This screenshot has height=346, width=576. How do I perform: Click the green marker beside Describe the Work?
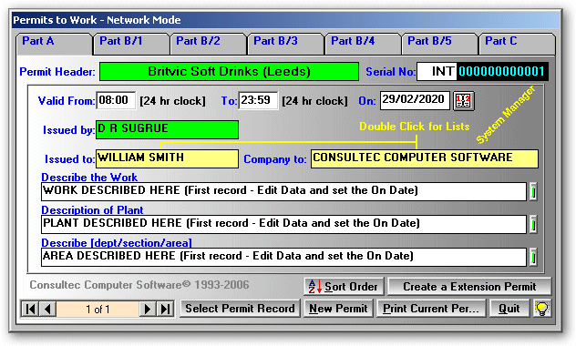[x=533, y=191]
